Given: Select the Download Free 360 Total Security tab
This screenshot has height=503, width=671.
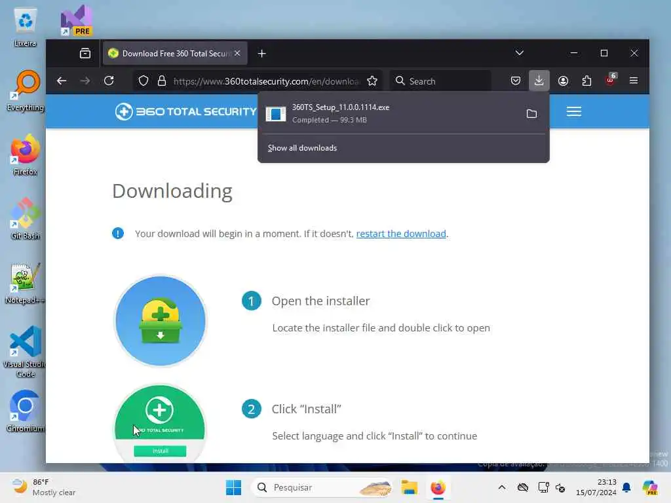Looking at the screenshot, I should tap(174, 54).
